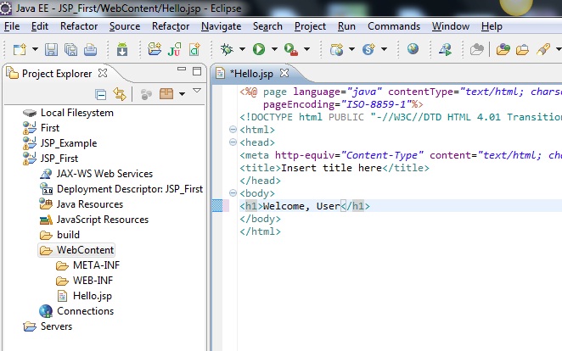Click the New Java class icon
Viewport: 562px width, 351px height.
pyautogui.click(x=194, y=49)
